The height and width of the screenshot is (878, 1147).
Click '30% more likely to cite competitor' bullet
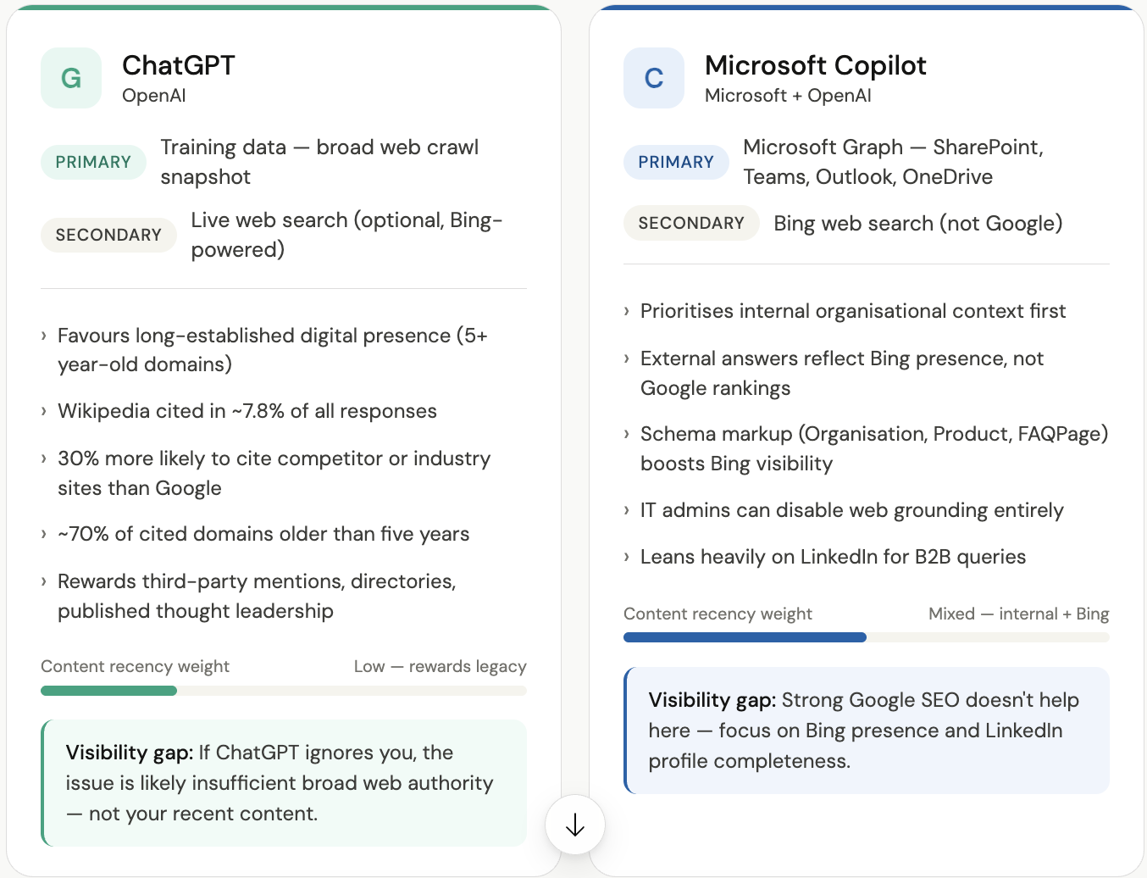274,473
